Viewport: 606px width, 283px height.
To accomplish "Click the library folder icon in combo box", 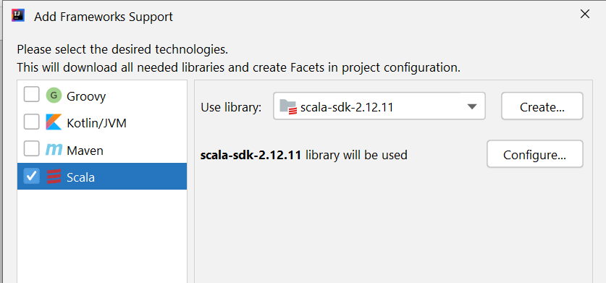I will click(288, 106).
